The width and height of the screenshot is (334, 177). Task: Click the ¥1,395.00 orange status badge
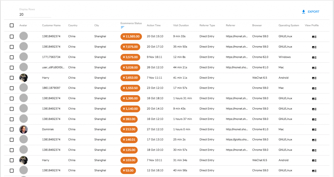pyautogui.click(x=130, y=98)
